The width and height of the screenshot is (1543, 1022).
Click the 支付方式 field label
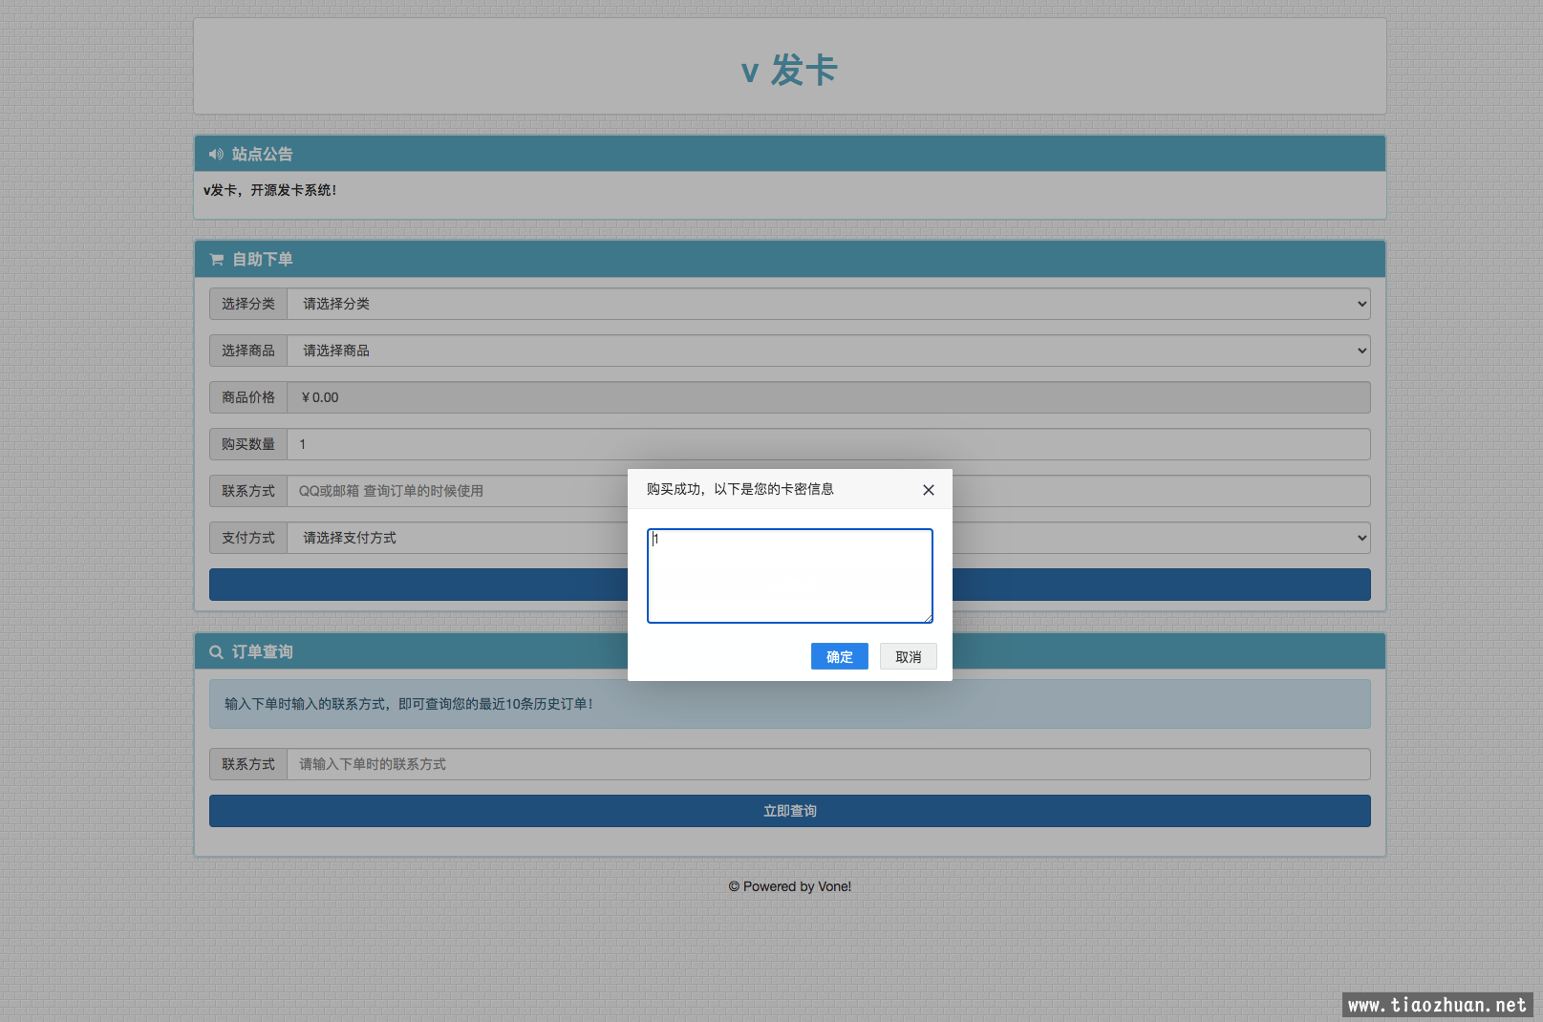click(x=248, y=538)
